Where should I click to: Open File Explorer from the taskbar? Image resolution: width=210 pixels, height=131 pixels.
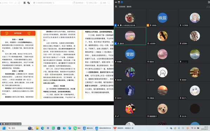(x=37, y=128)
